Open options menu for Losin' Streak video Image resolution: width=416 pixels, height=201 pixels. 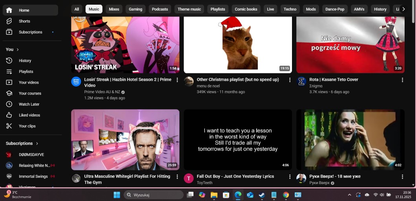(177, 80)
